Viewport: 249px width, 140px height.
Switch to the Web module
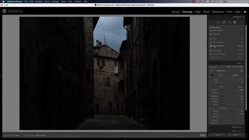tap(238, 12)
